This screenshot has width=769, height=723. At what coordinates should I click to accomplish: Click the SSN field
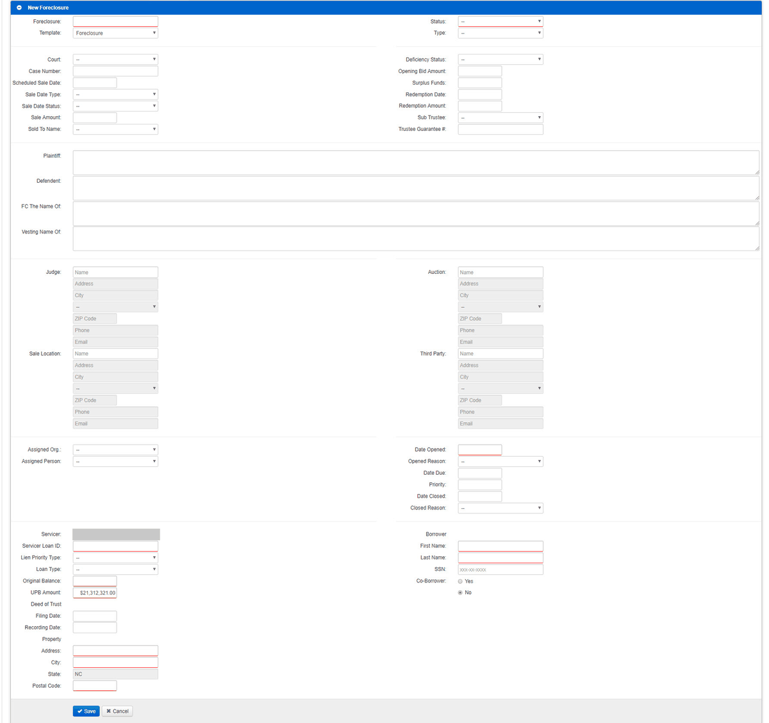(x=500, y=569)
